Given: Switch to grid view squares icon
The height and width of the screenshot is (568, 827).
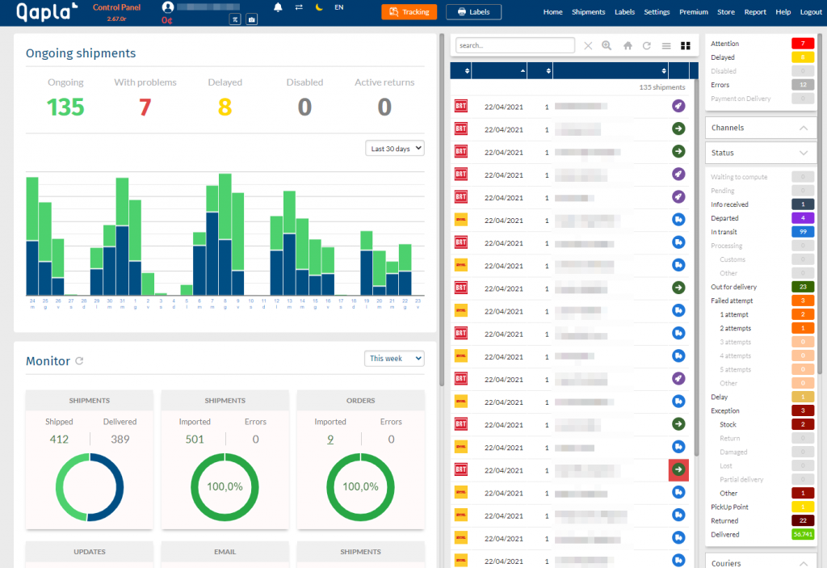Looking at the screenshot, I should 686,46.
